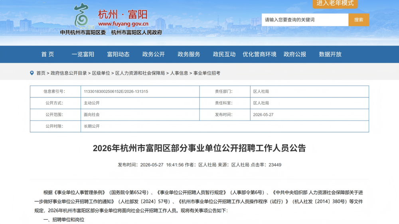The width and height of the screenshot is (399, 224).
Task: Click the 事业单位招考 breadcrumb link
Action: click(207, 73)
